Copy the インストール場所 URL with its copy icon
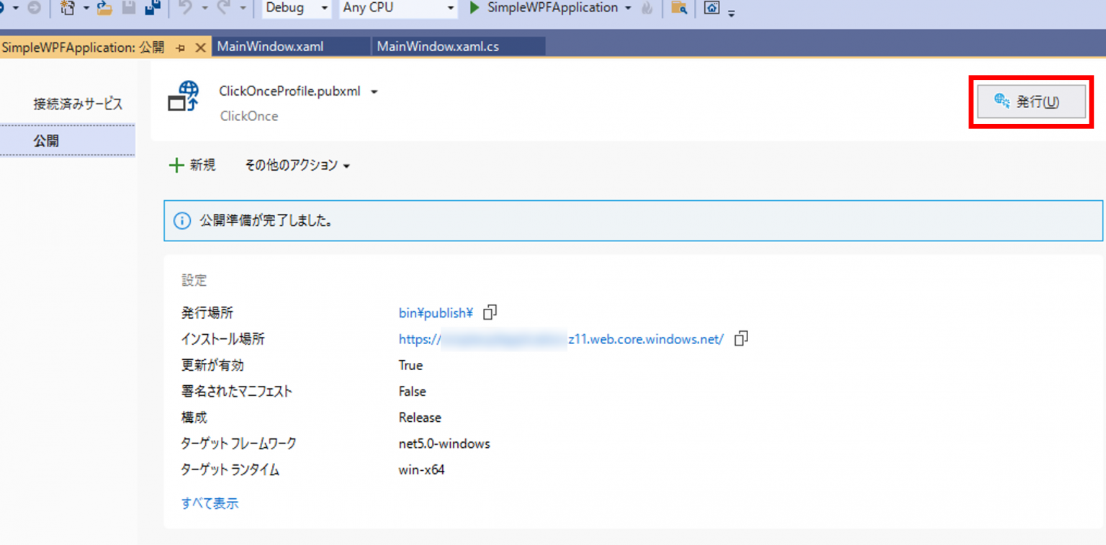The width and height of the screenshot is (1106, 545). click(x=741, y=338)
